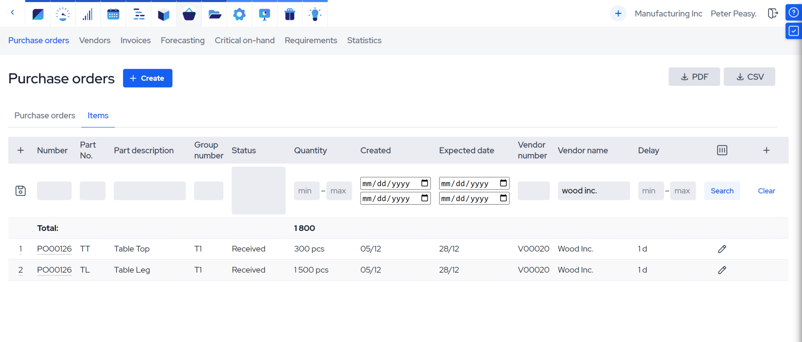Open the Stock box icon module
Image resolution: width=802 pixels, height=342 pixels.
coord(164,14)
